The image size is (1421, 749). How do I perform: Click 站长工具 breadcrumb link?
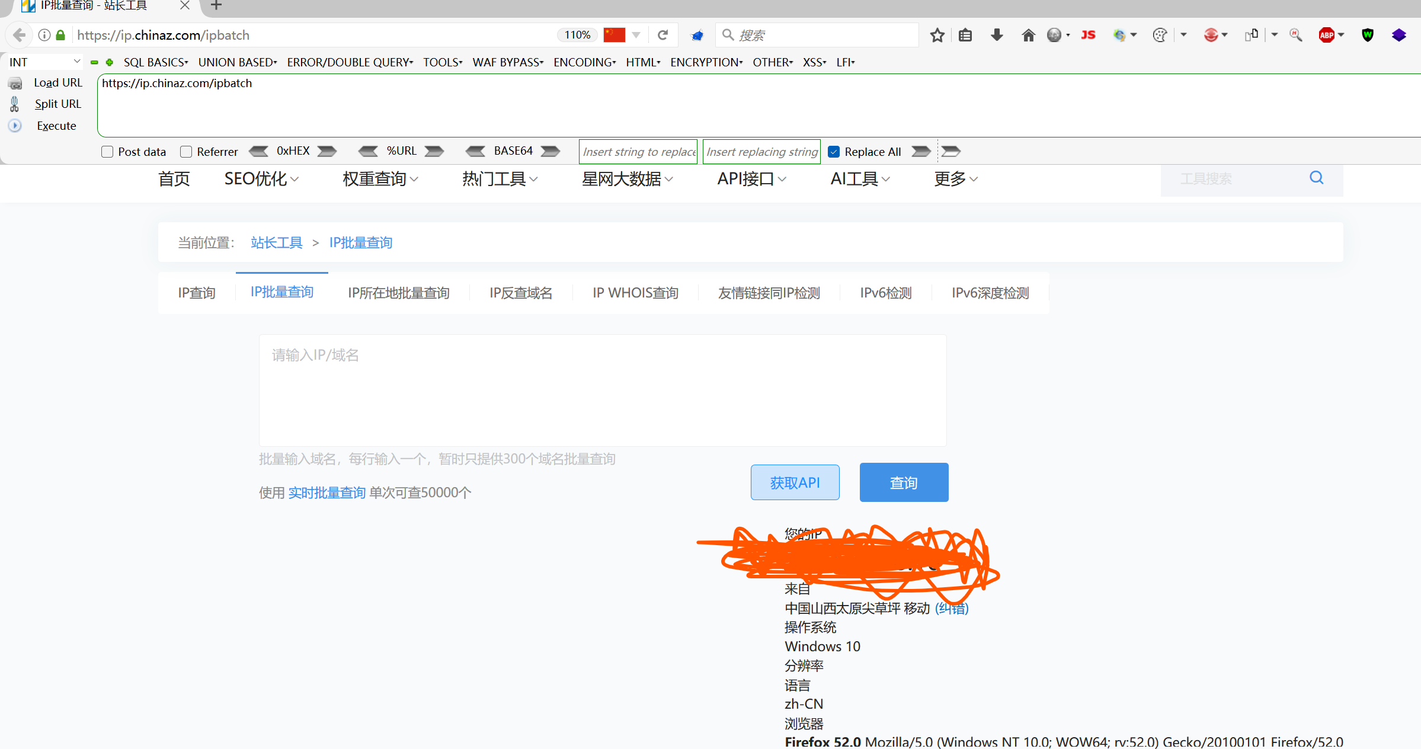(277, 242)
